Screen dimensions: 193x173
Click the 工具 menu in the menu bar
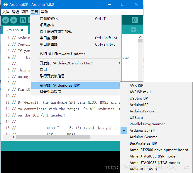35,12
